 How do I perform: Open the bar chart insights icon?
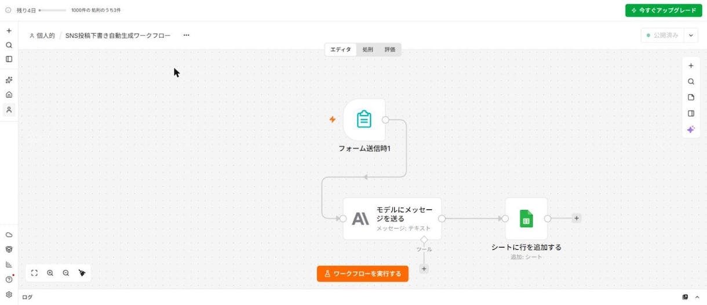pos(9,264)
